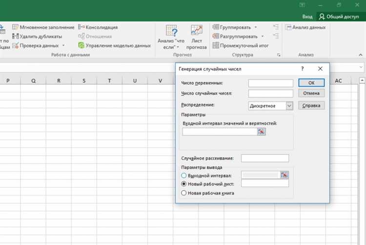Click the Анализ данных button
Viewport: 366px width, 245px height.
[x=305, y=27]
